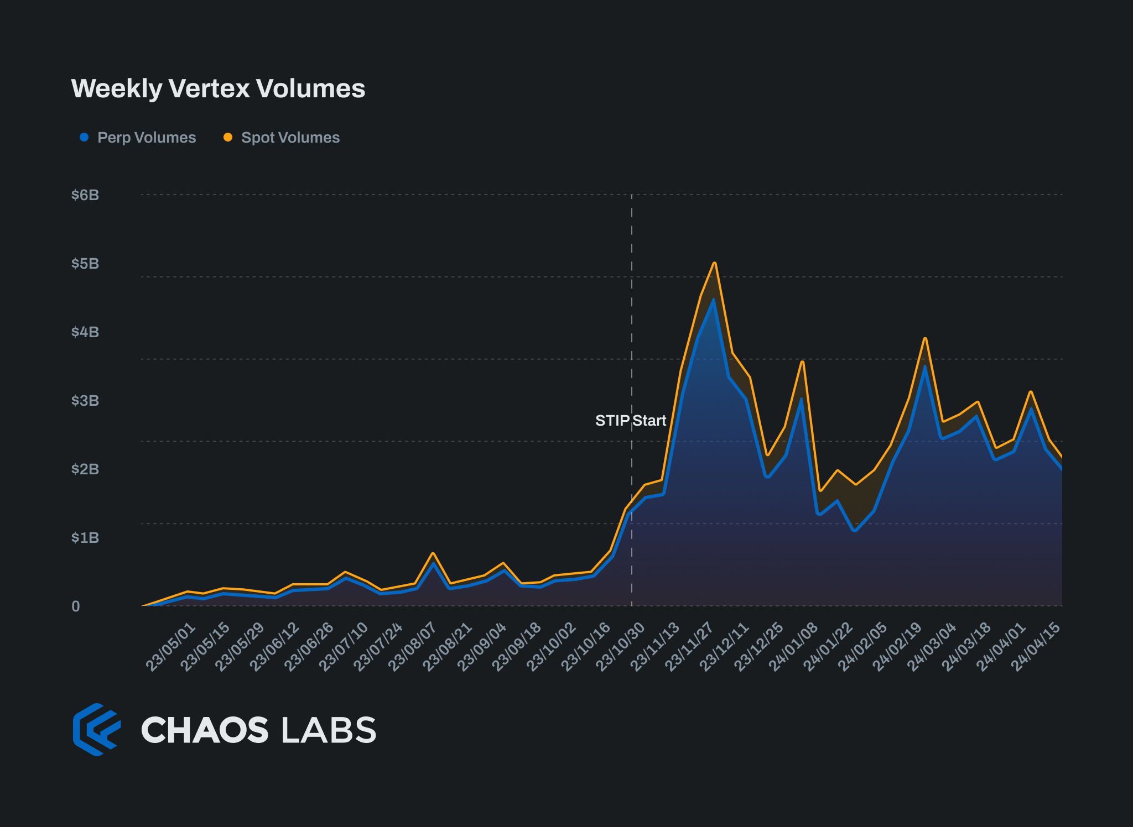This screenshot has width=1133, height=827.
Task: Click the 24/02/05 x-axis date label
Action: tap(862, 647)
